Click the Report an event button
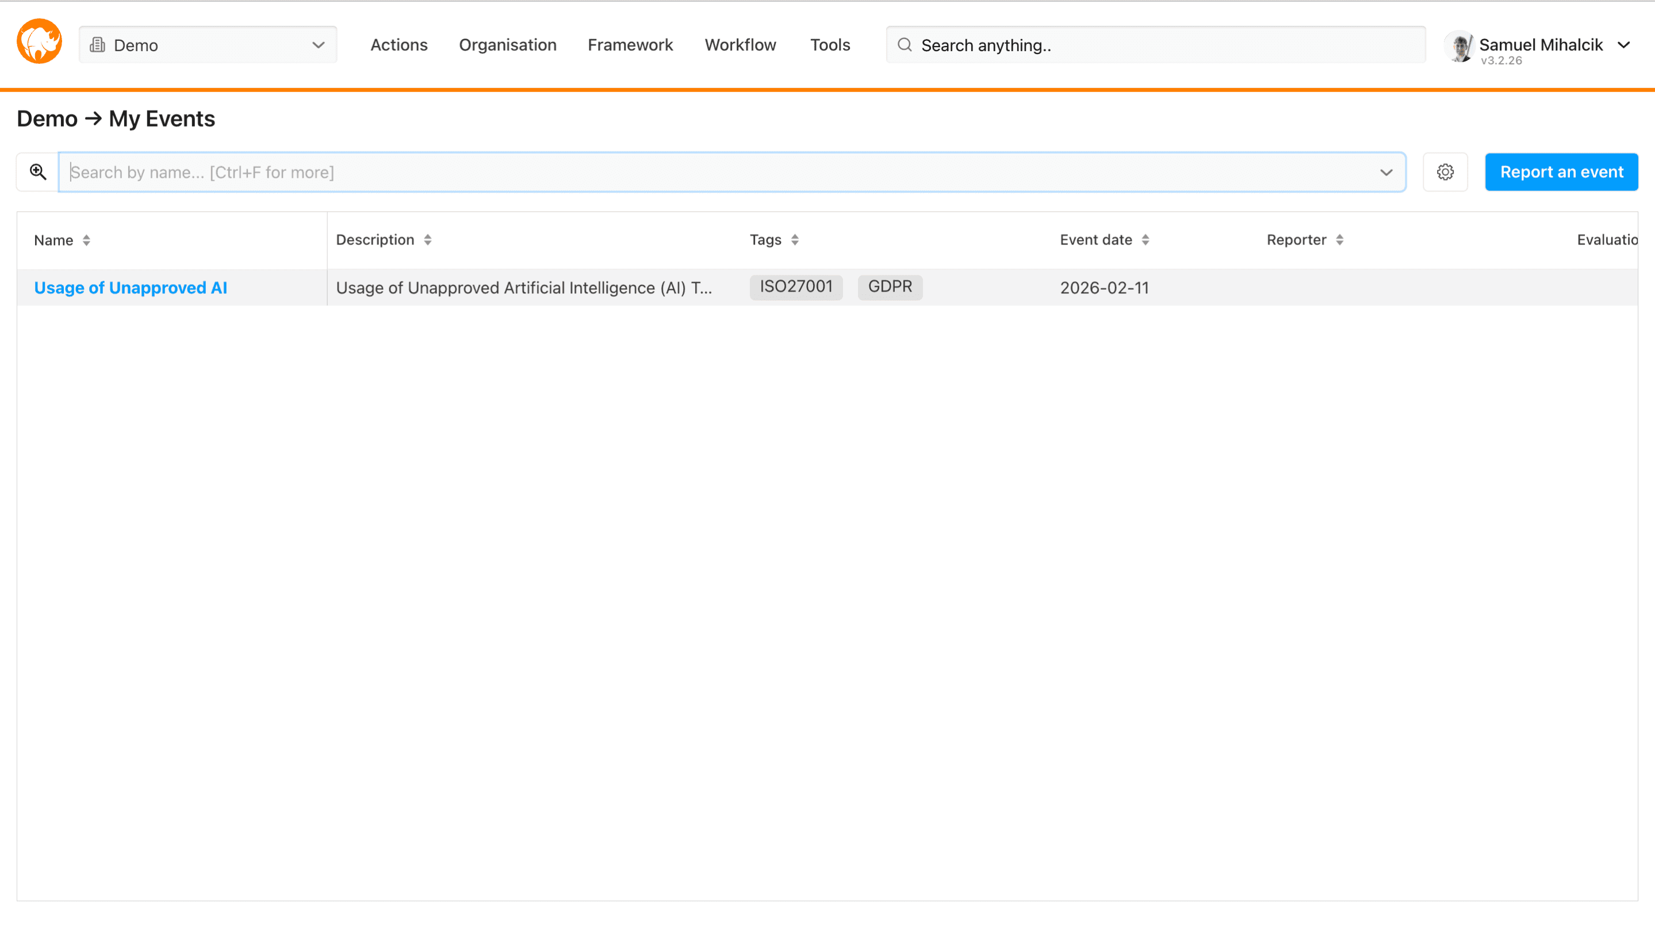The height and width of the screenshot is (934, 1655). (1561, 171)
